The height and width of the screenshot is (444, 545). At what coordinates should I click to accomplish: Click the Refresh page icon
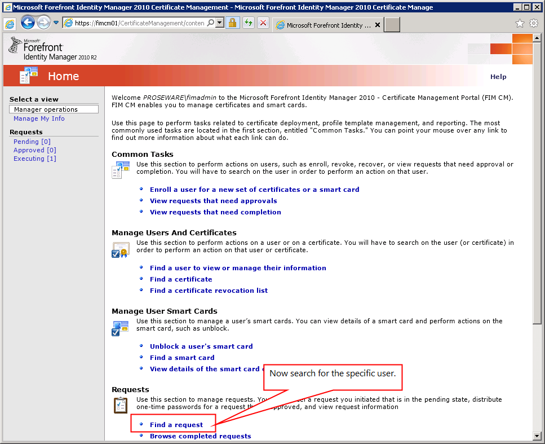point(248,23)
